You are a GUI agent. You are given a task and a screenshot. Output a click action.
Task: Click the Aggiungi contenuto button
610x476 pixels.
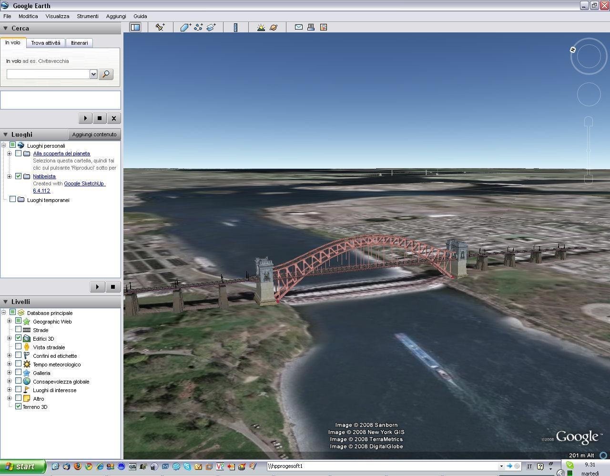click(94, 134)
